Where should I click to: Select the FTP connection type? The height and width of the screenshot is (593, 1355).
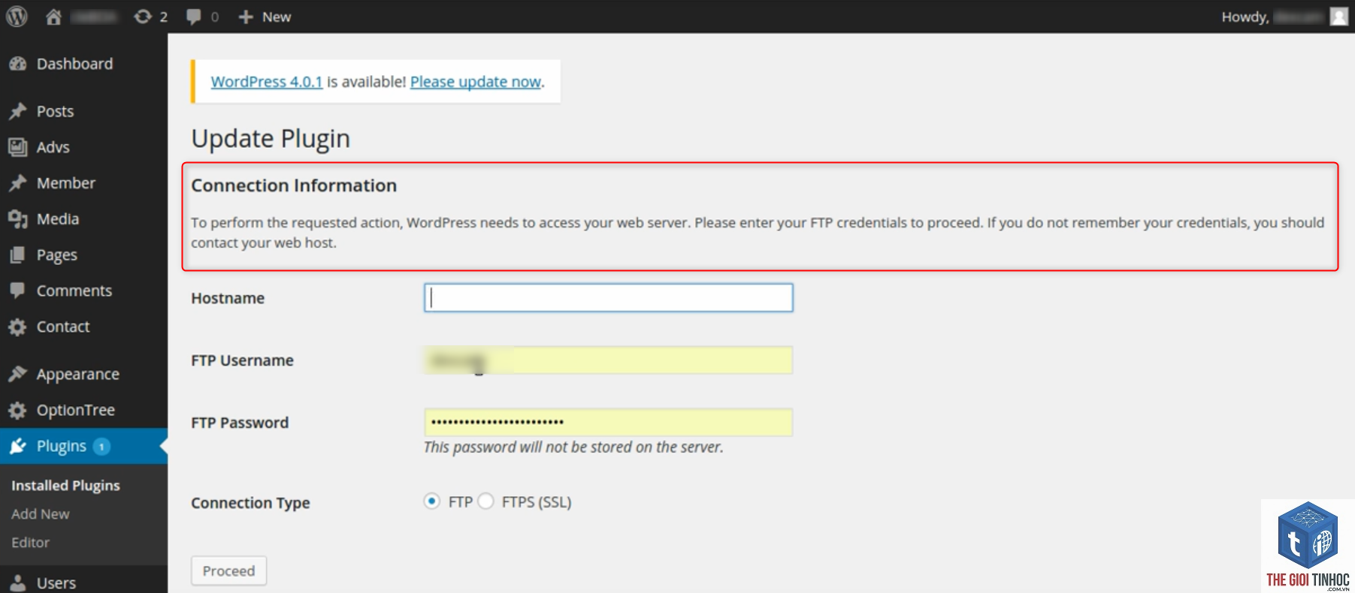431,501
